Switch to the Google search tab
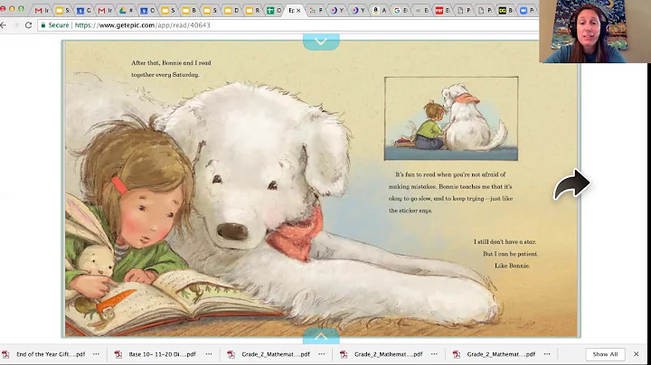The height and width of the screenshot is (365, 651). coord(400,10)
